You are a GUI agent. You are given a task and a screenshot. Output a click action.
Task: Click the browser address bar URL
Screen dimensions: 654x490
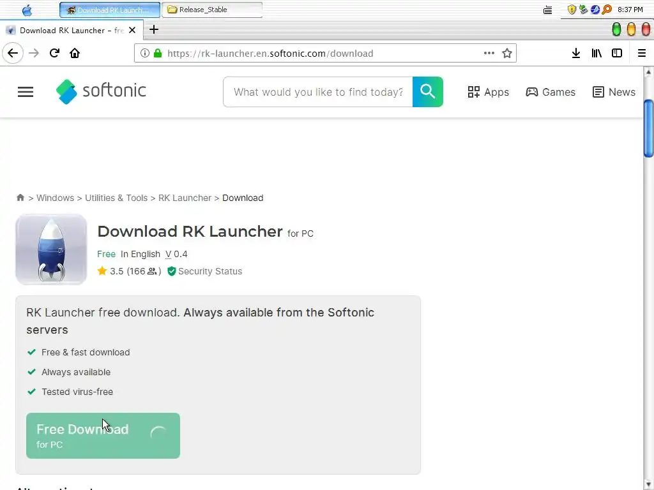tap(270, 54)
